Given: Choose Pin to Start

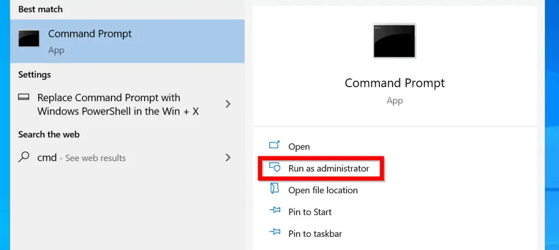Looking at the screenshot, I should 310,212.
